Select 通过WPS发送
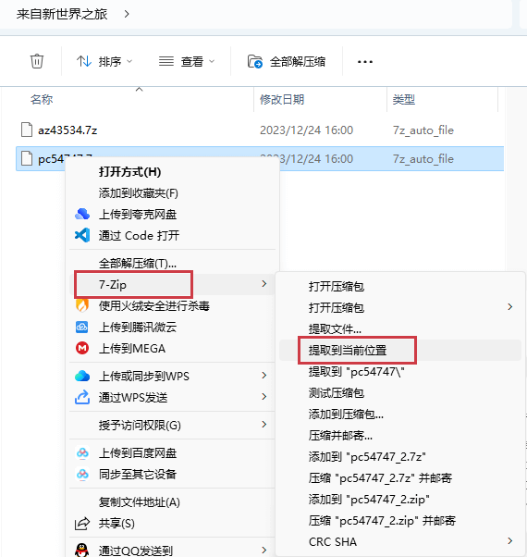This screenshot has width=527, height=557. click(133, 397)
